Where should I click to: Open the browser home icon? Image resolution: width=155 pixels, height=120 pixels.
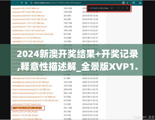(x=26, y=3)
